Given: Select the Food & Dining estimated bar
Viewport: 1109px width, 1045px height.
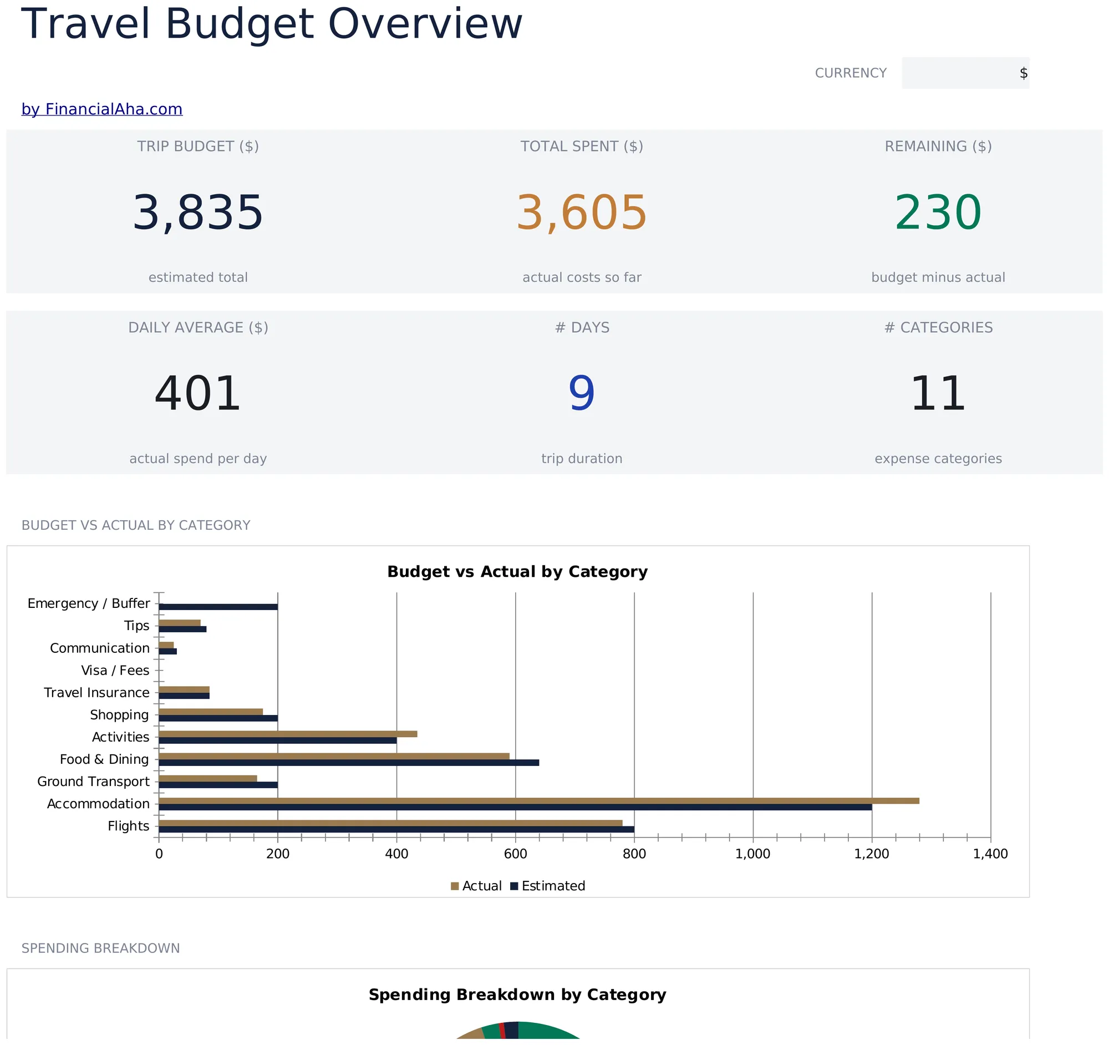Looking at the screenshot, I should 349,763.
